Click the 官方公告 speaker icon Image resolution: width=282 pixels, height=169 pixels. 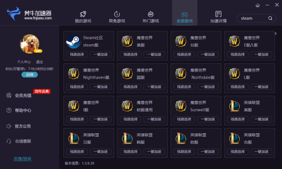pyautogui.click(x=9, y=126)
